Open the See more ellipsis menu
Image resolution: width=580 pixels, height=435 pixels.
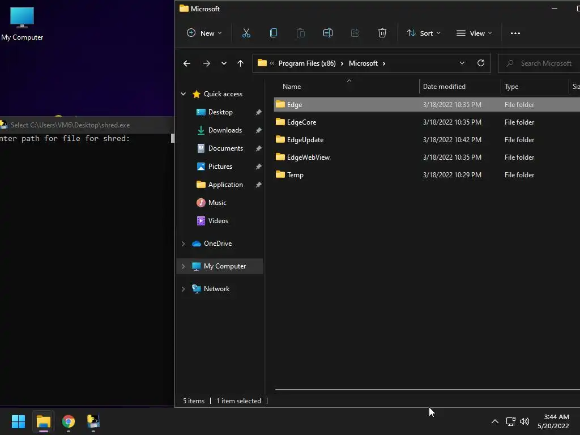(515, 33)
